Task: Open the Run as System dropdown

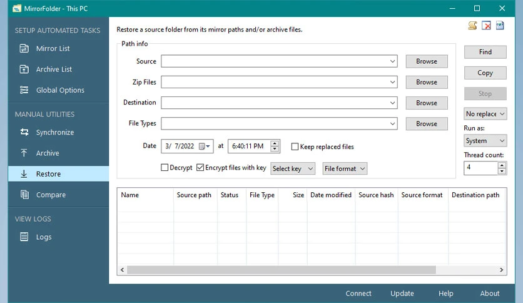Action: click(x=485, y=140)
